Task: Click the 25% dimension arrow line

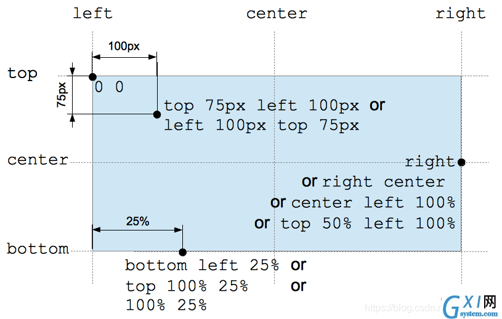Action: pyautogui.click(x=137, y=230)
